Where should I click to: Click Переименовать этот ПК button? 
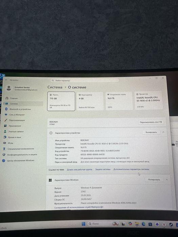(151, 122)
